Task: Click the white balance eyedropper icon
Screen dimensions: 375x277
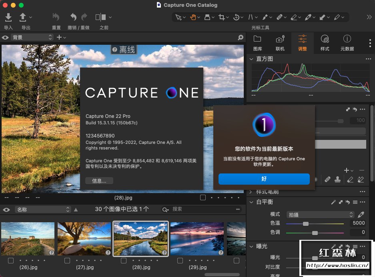Action: (x=361, y=215)
